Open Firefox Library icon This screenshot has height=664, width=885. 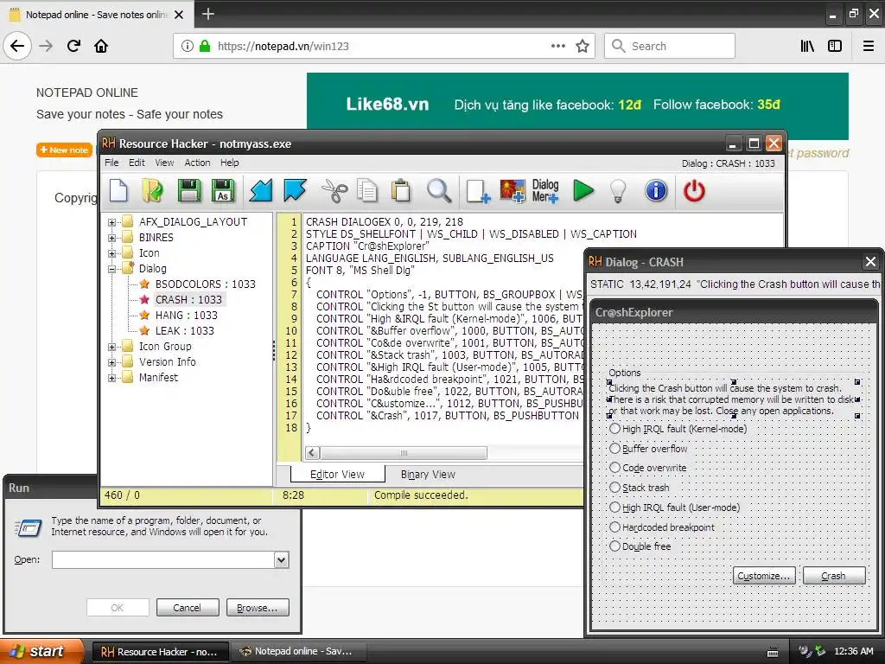[x=807, y=46]
